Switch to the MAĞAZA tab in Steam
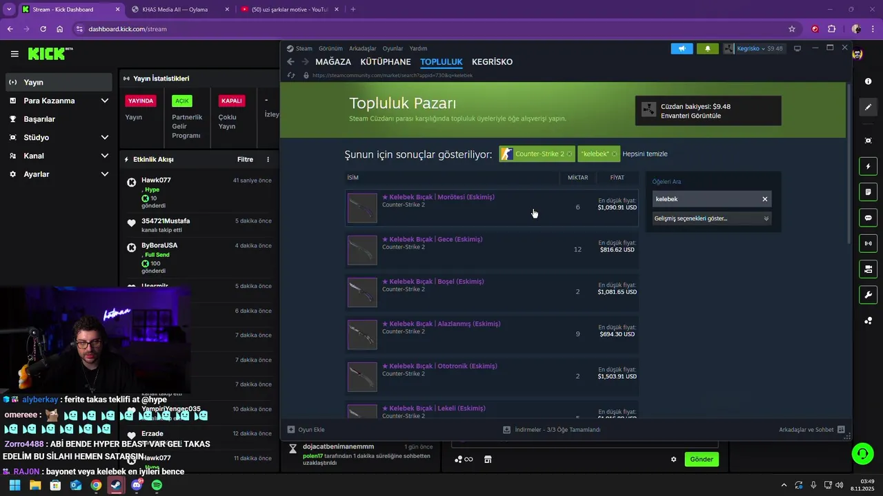The width and height of the screenshot is (883, 496). [333, 62]
